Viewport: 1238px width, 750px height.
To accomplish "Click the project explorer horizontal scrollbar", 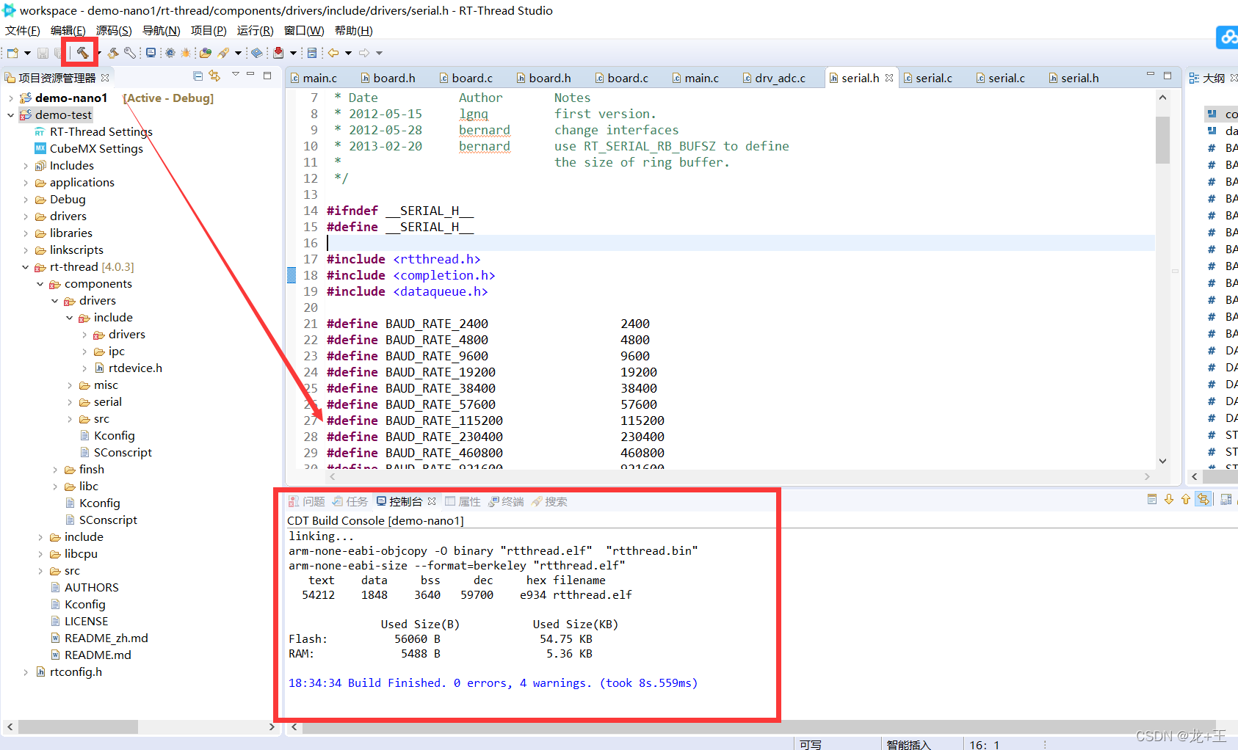I will point(78,727).
